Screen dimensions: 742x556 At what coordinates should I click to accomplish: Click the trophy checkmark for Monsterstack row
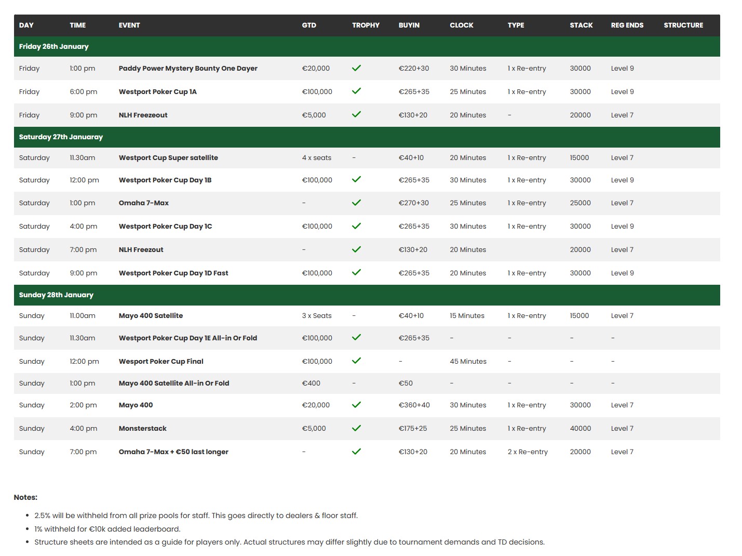click(x=356, y=428)
